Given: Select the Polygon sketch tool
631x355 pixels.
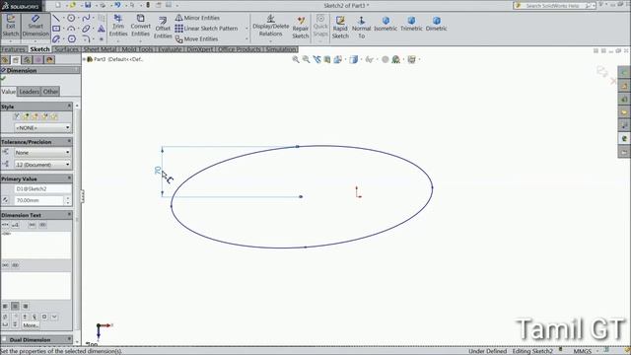Looking at the screenshot, I should click(72, 39).
